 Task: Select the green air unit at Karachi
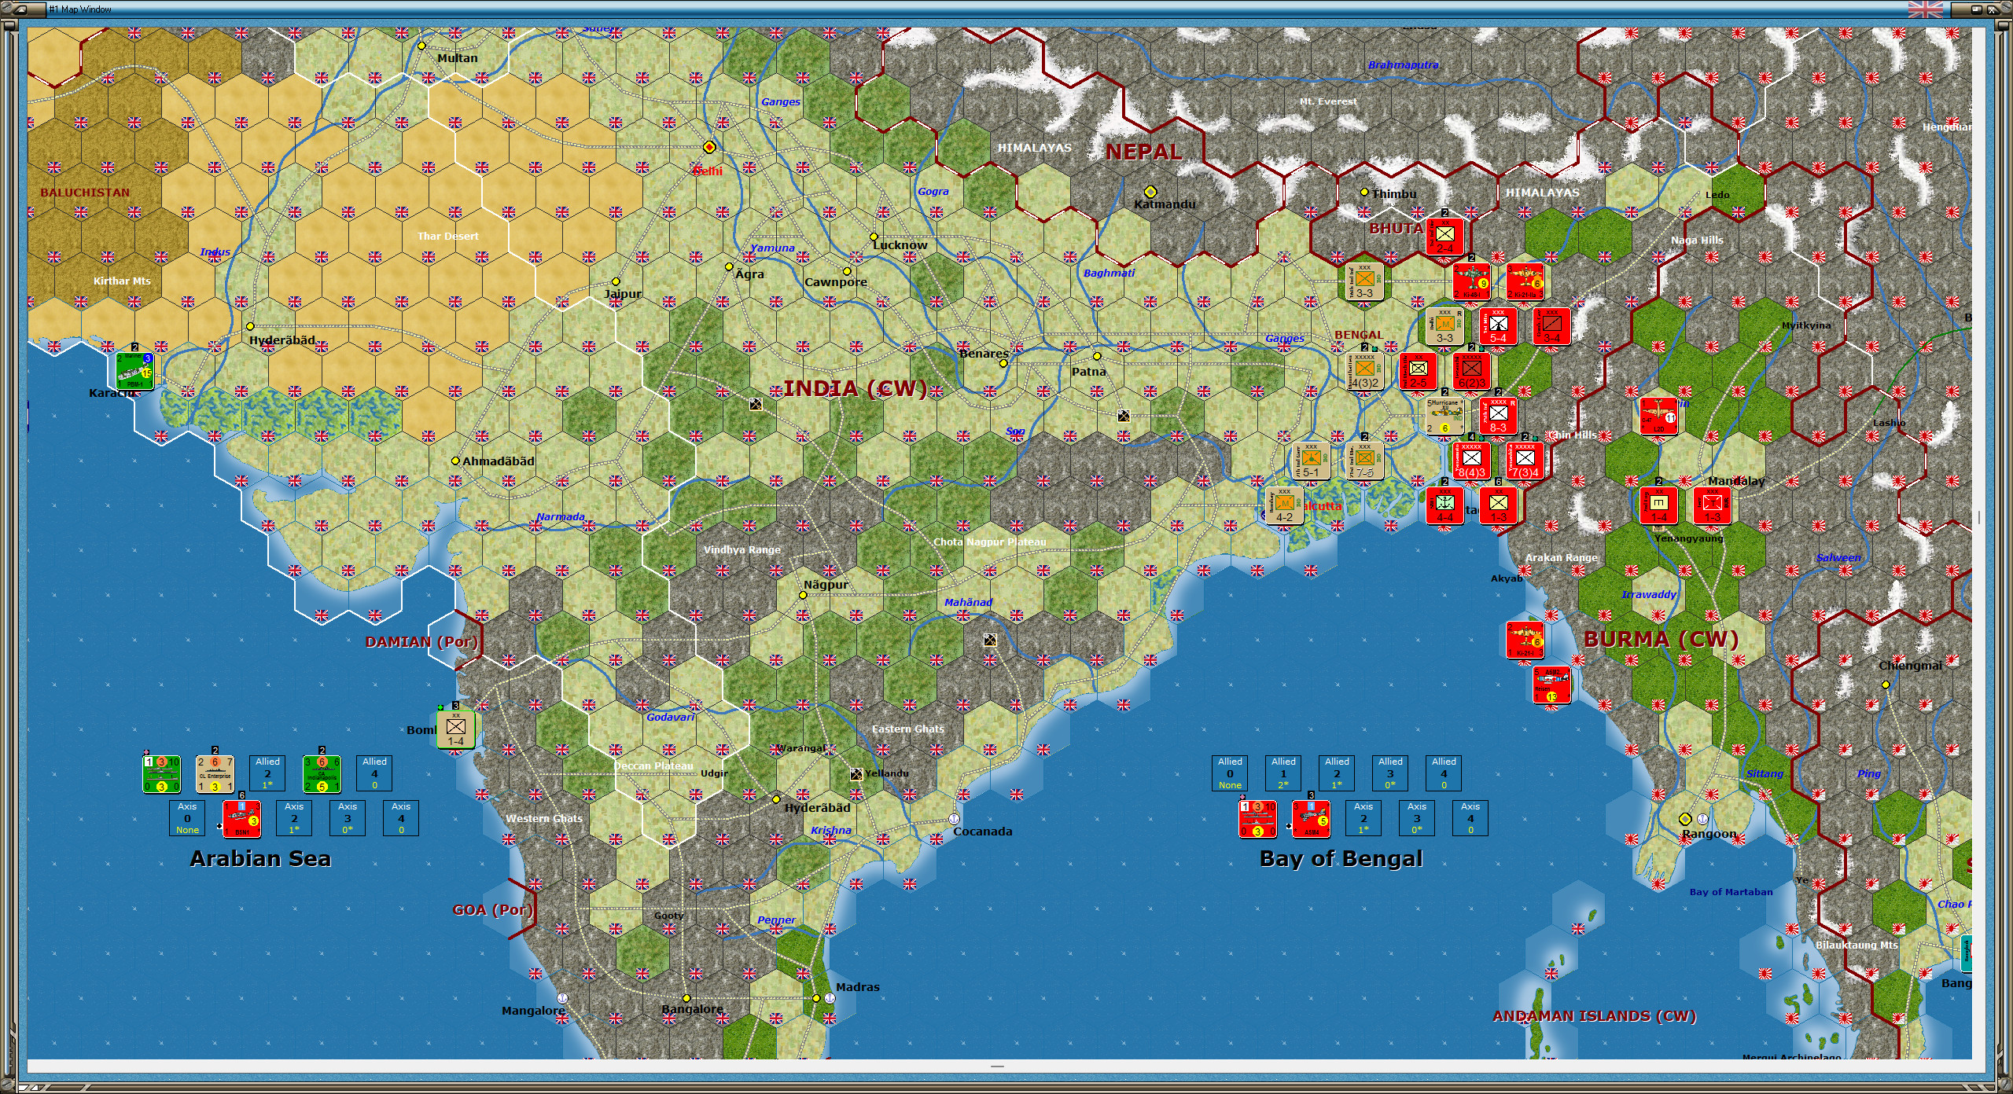coord(134,372)
